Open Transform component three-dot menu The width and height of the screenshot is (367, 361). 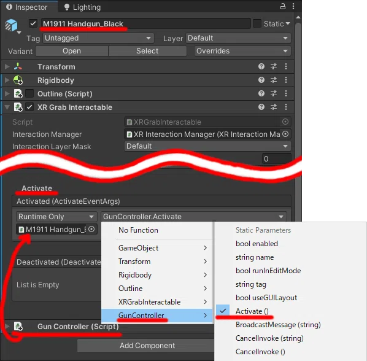[286, 66]
